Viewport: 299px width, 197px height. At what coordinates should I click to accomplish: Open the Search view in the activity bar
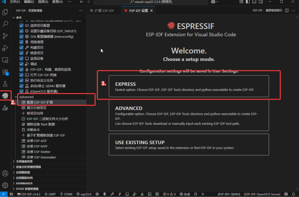5,24
